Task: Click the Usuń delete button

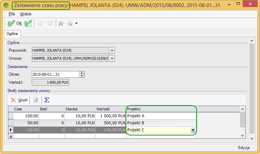Action: [19, 100]
